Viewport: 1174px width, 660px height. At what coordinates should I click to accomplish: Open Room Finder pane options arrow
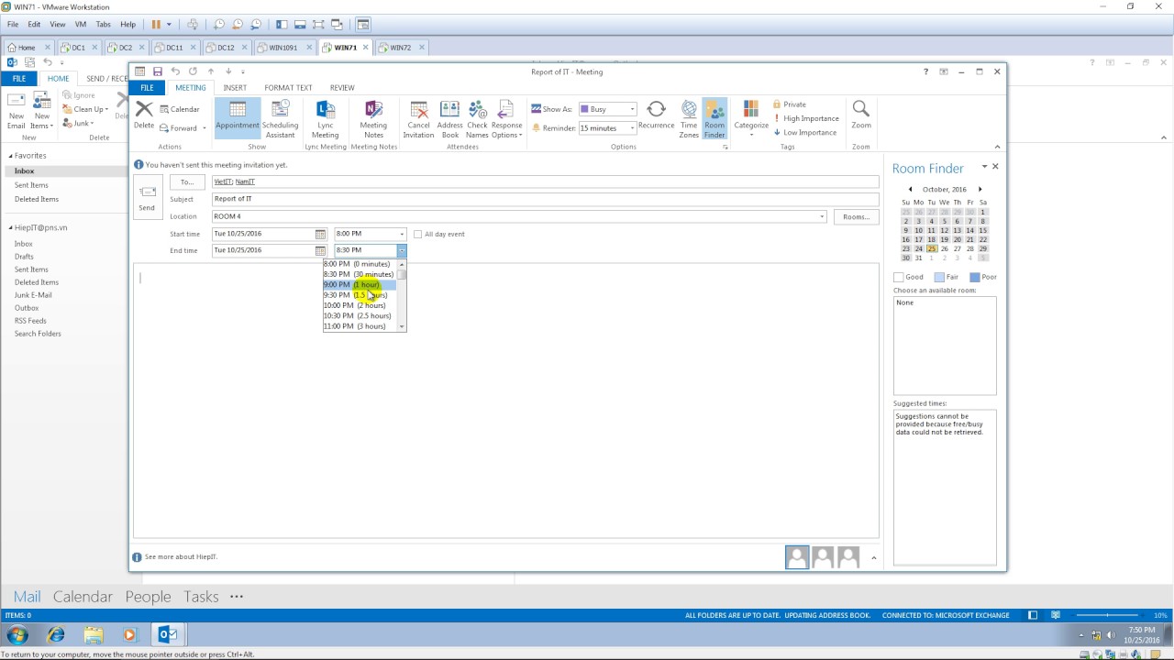[x=984, y=167]
